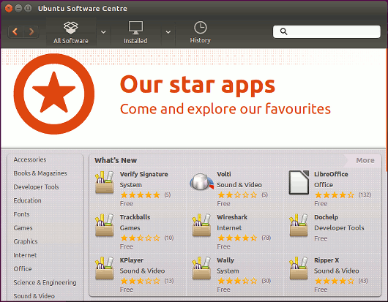
Task: Open the Books & Magazines category
Action: coord(40,173)
